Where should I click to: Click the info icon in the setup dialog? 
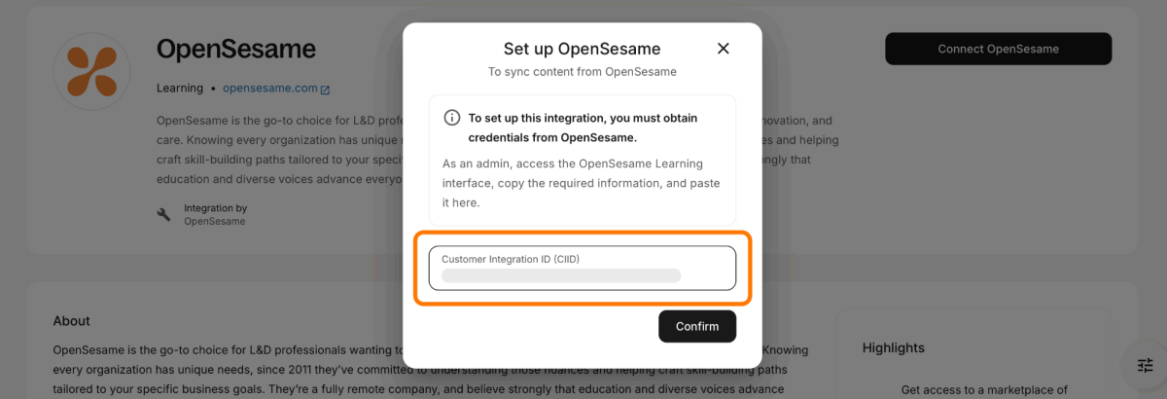pos(451,118)
